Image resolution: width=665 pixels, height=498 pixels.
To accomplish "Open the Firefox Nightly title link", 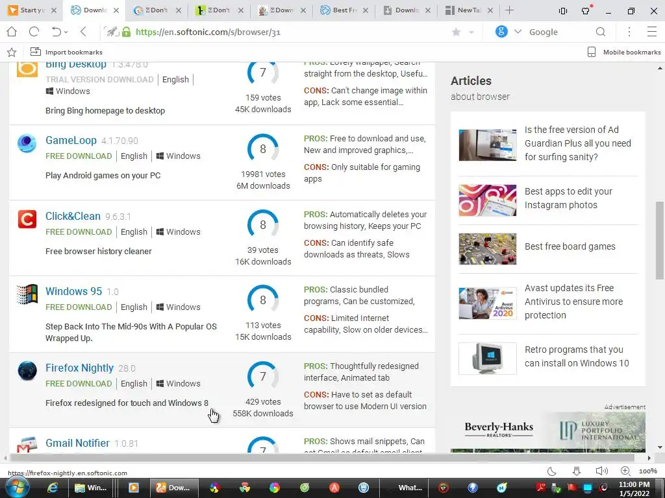I will coord(79,368).
